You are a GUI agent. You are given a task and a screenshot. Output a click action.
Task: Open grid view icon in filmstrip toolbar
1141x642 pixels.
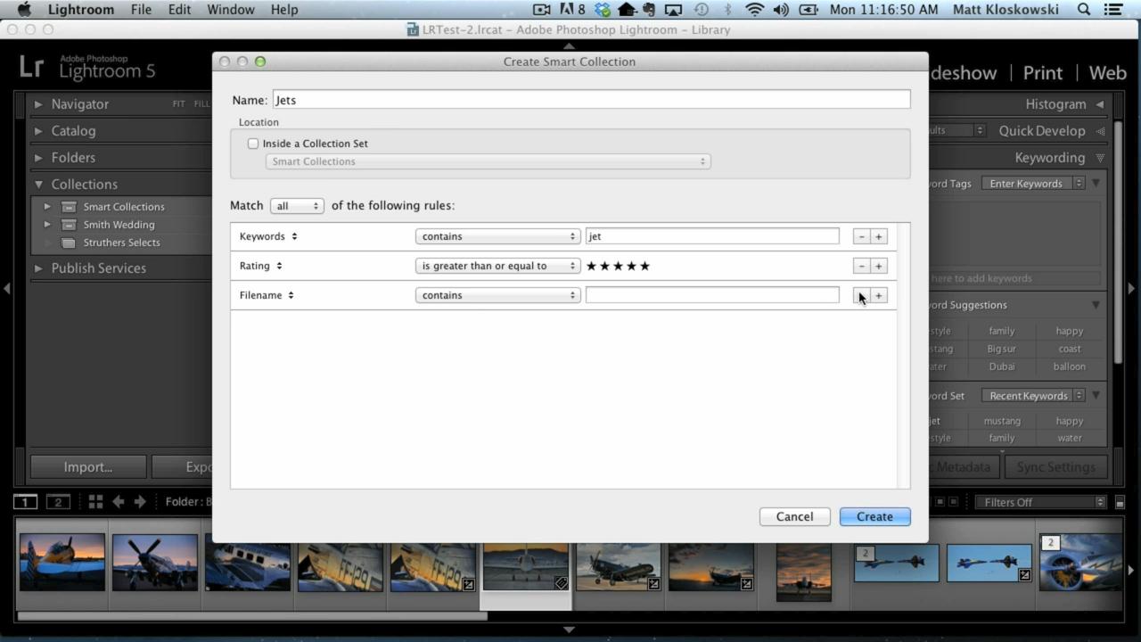click(95, 502)
